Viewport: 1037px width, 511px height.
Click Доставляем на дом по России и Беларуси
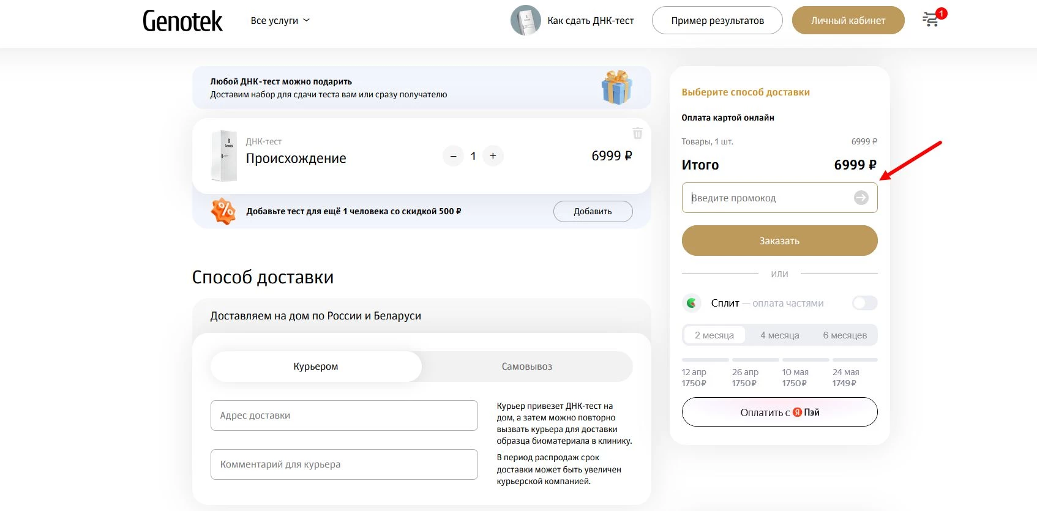316,316
